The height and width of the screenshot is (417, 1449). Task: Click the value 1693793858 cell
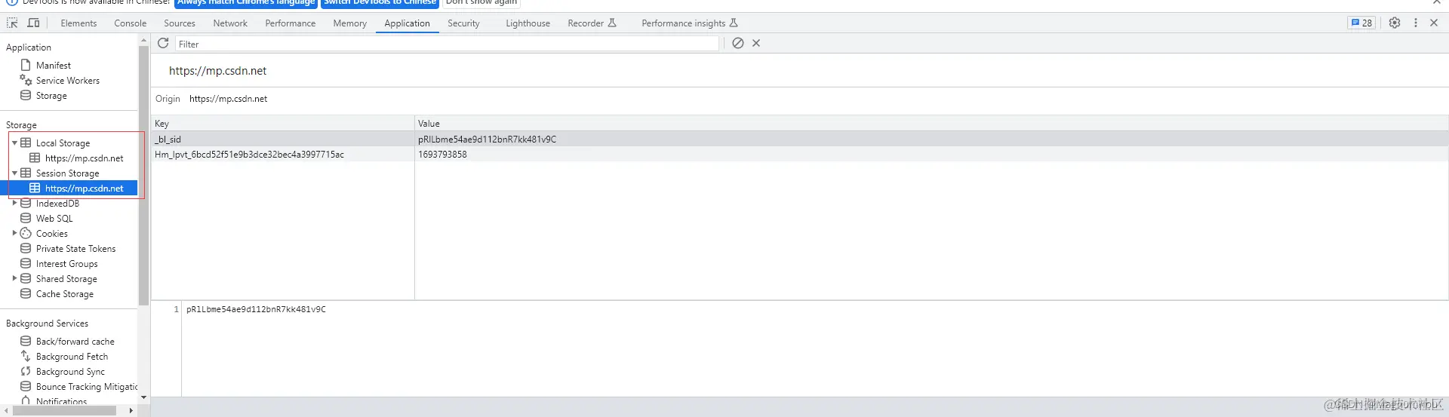pyautogui.click(x=931, y=154)
